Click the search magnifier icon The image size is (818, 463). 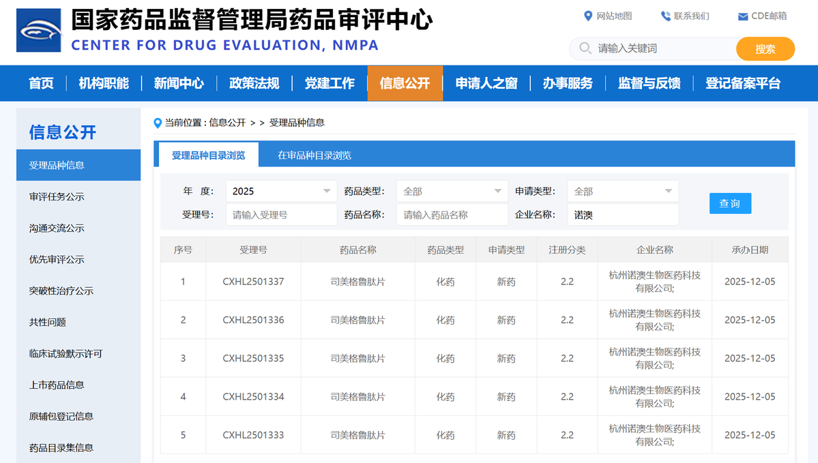[585, 48]
